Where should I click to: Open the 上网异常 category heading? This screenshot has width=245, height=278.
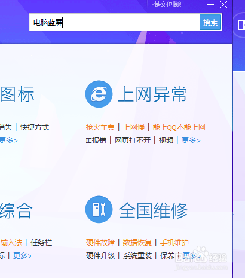(152, 94)
